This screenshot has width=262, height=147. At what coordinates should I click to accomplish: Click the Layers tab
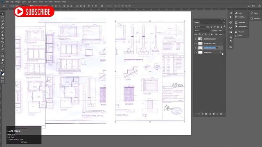click(x=196, y=22)
